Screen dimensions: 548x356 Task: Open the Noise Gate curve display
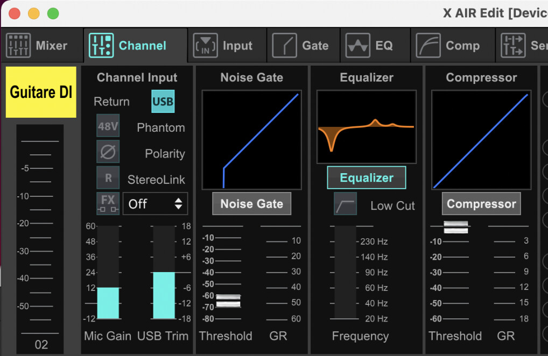pyautogui.click(x=251, y=140)
